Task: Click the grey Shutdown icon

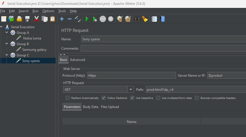Action: [x=111, y=19]
